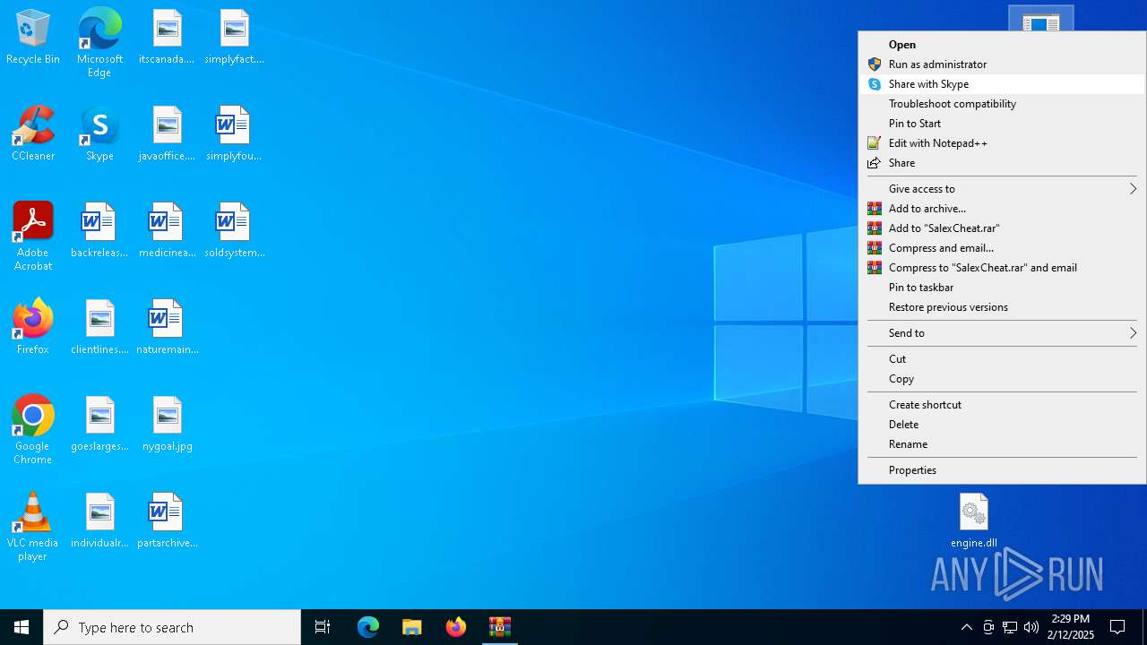This screenshot has width=1147, height=645.
Task: Switch to WinRAR in the taskbar
Action: 500,627
